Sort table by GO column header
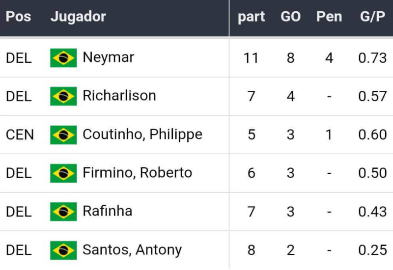The width and height of the screenshot is (393, 270). pos(290,17)
